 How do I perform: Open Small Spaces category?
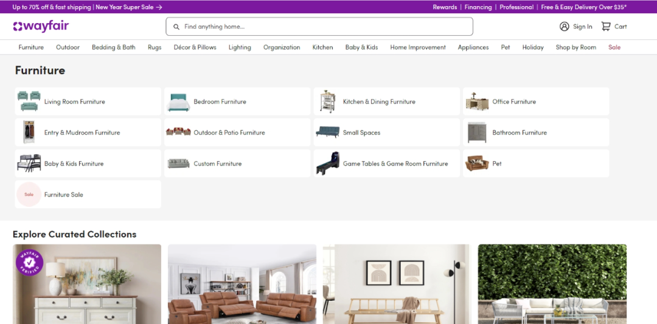[387, 132]
